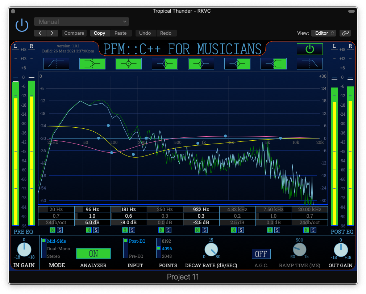The width and height of the screenshot is (366, 294).
Task: Click the 4.82 kHz frequency field
Action: click(237, 209)
